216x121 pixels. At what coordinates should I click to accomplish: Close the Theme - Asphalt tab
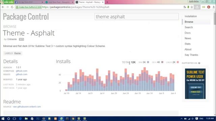coord(103,2)
